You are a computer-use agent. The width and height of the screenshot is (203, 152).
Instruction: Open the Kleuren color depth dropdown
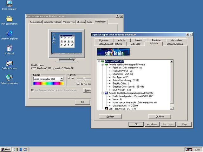[62, 79]
